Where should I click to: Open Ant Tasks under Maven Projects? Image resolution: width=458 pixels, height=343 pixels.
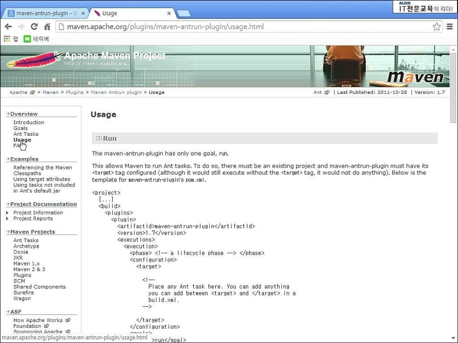[x=26, y=240]
